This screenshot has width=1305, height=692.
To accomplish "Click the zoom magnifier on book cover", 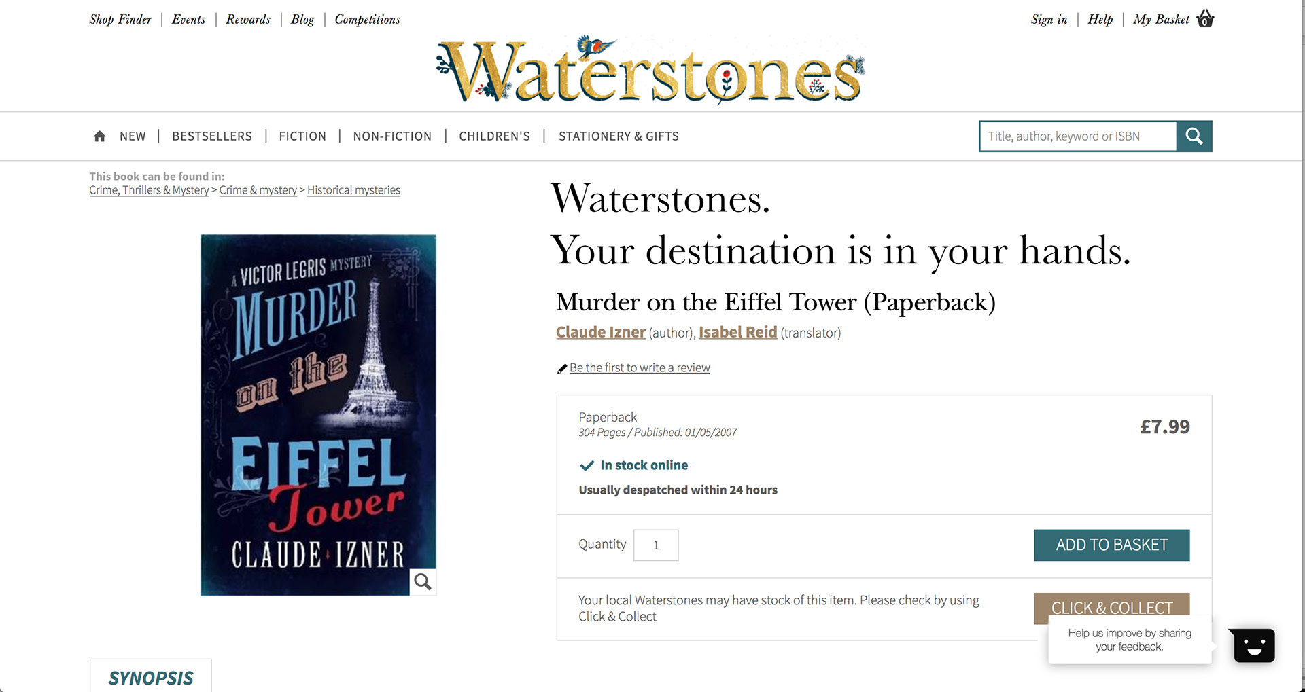I will click(x=423, y=582).
